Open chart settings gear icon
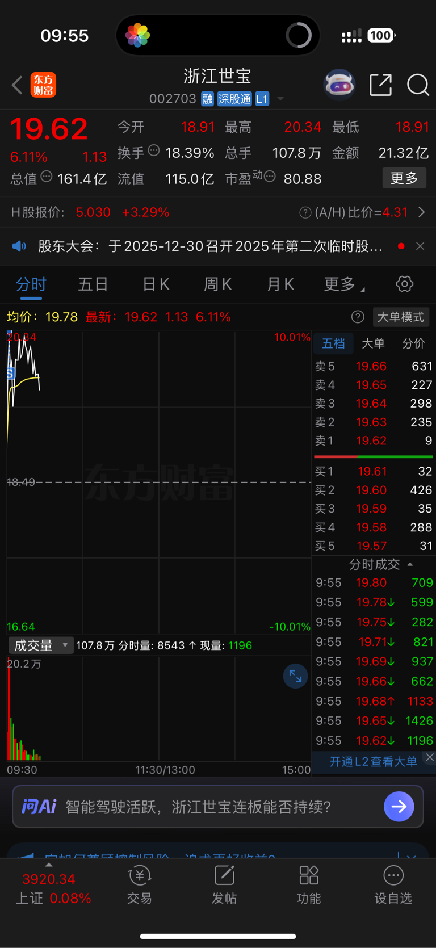This screenshot has height=948, width=436. pyautogui.click(x=404, y=284)
